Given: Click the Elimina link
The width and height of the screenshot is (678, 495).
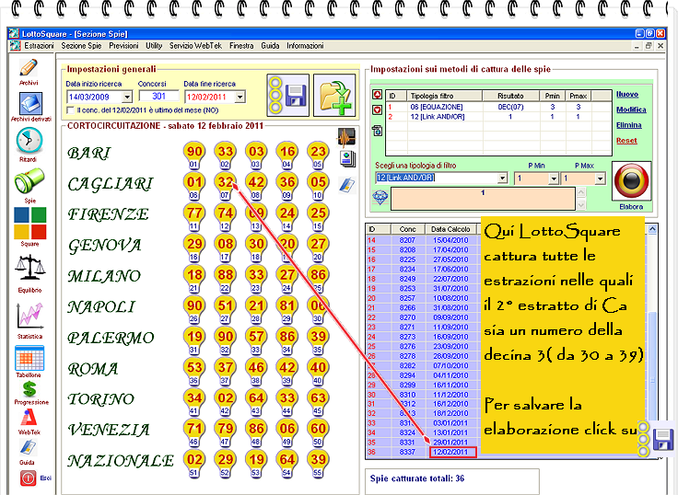Looking at the screenshot, I should pyautogui.click(x=628, y=125).
